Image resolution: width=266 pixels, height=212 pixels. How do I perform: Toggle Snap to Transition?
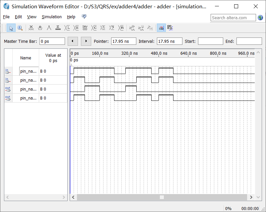161,28
